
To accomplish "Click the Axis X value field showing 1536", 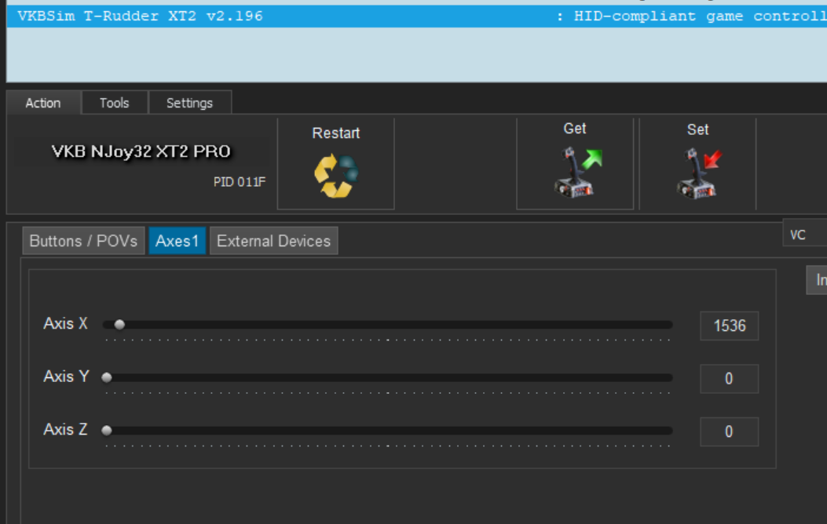I will (730, 326).
